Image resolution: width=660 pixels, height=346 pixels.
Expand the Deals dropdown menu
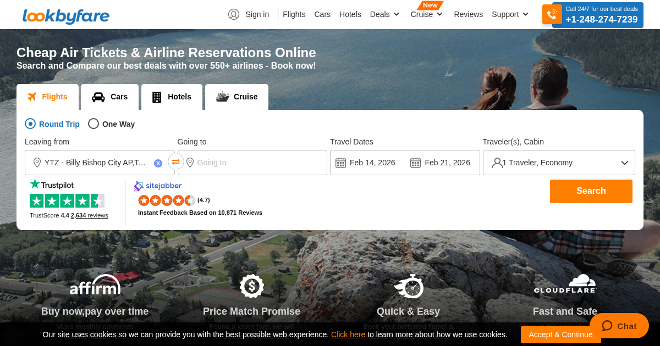384,14
